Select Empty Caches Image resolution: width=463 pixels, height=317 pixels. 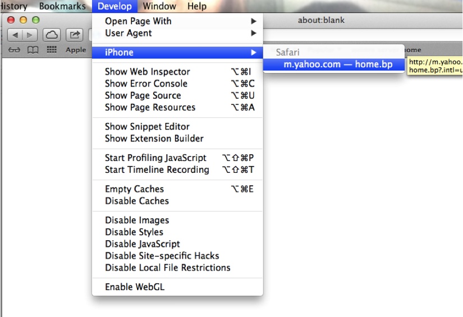(177, 189)
